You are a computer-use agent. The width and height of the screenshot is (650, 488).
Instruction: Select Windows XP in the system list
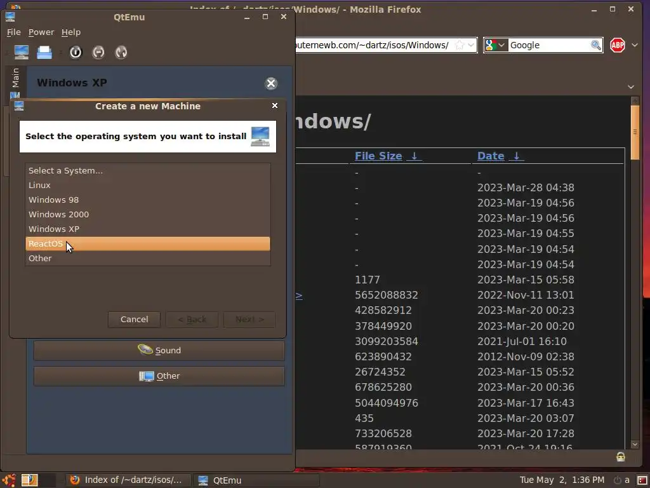147,229
